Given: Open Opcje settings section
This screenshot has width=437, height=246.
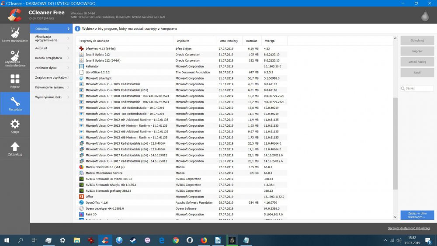Looking at the screenshot, I should (x=15, y=126).
